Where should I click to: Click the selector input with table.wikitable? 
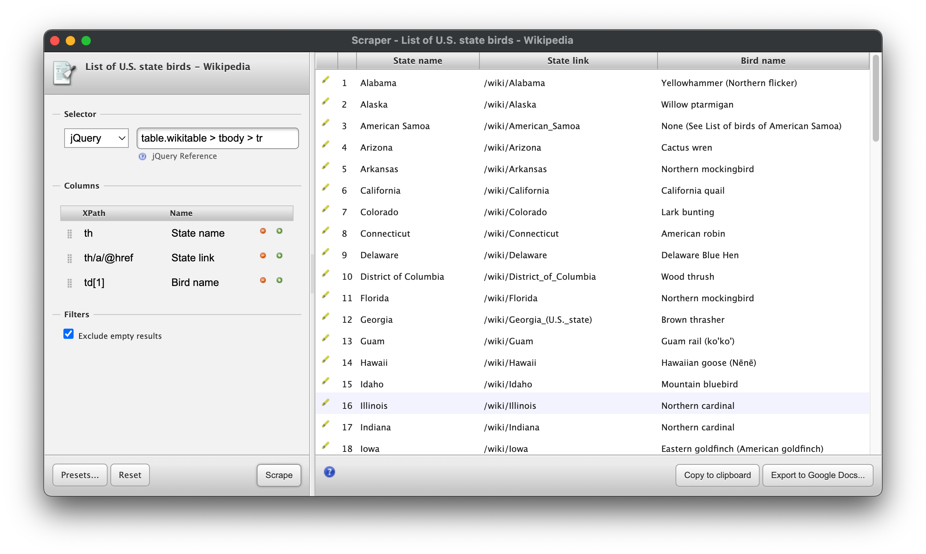pos(218,138)
